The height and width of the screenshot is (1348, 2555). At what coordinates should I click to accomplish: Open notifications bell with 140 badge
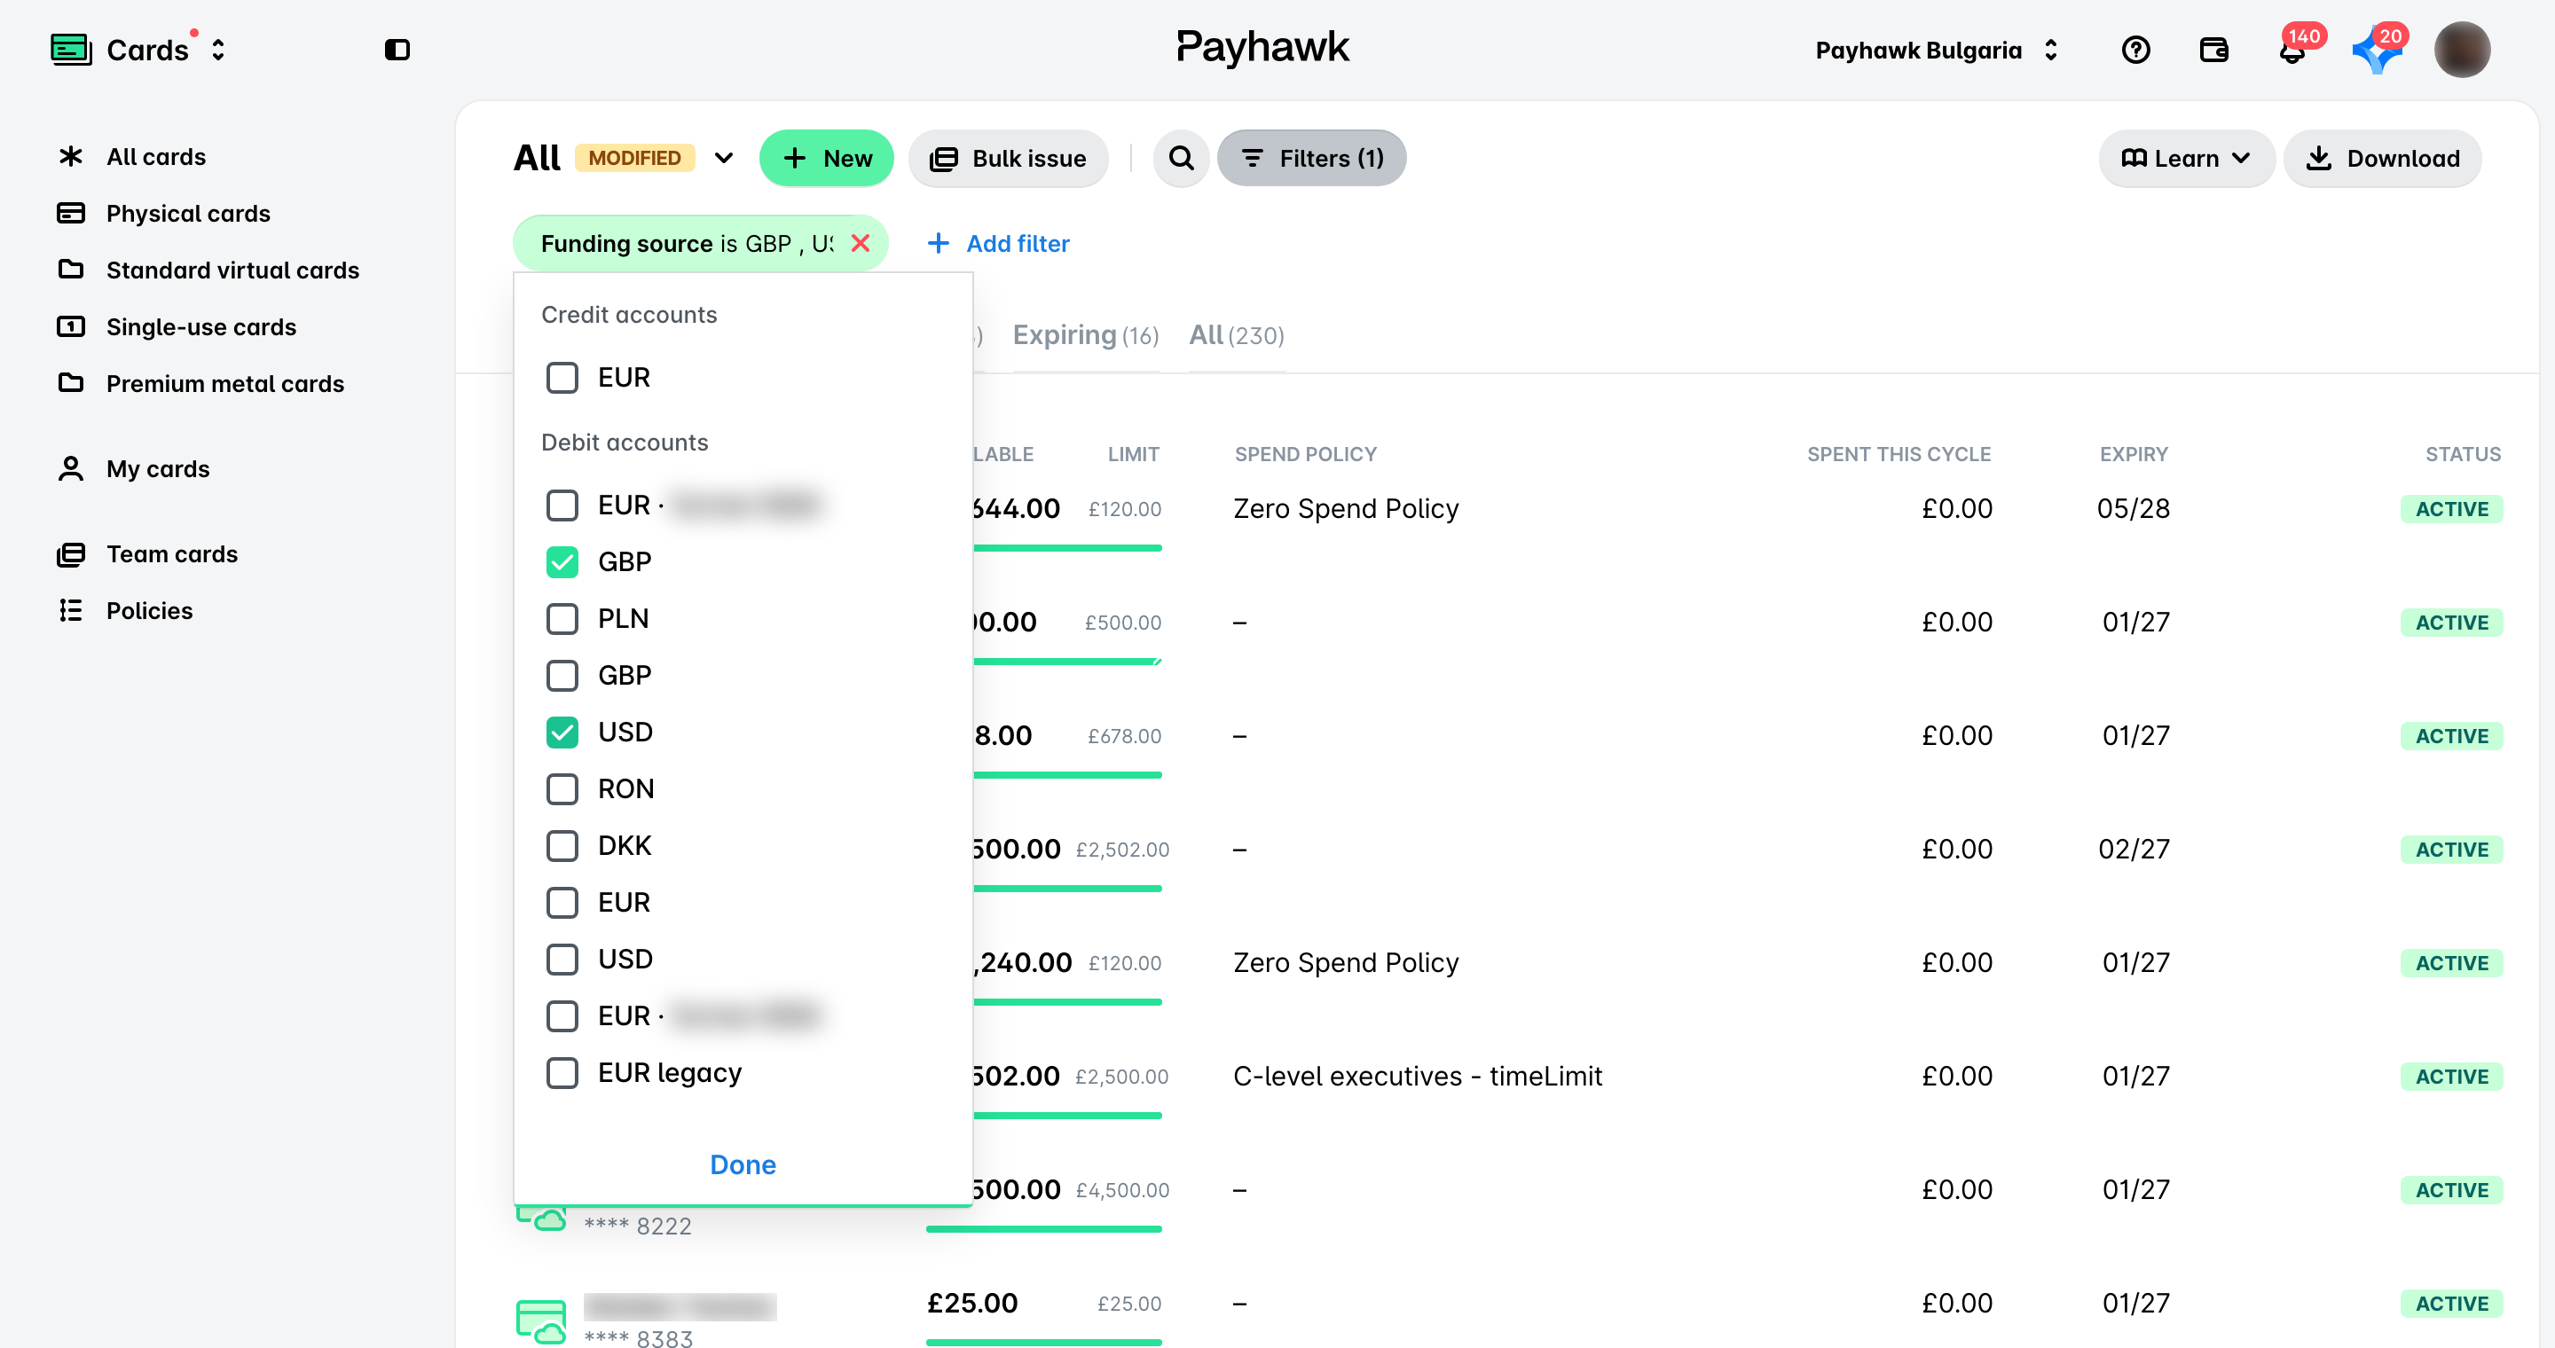(x=2292, y=50)
